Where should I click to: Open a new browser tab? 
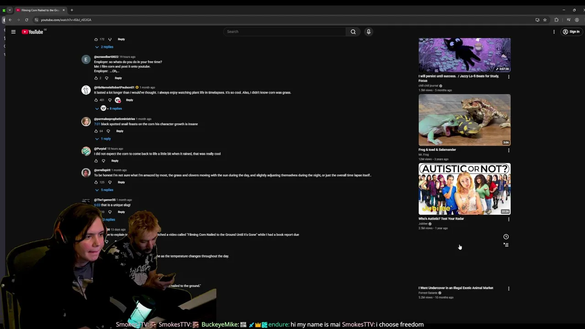coord(72,10)
